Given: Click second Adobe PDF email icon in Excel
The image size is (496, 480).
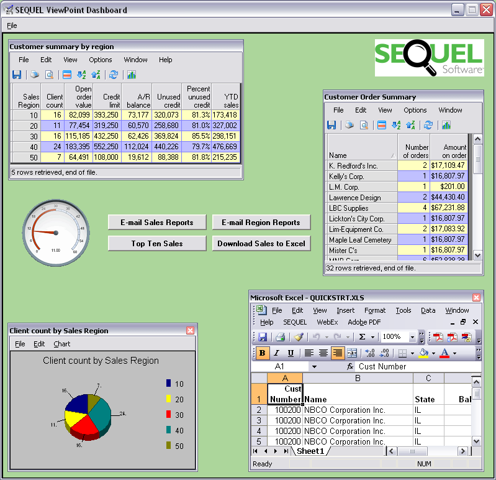Looking at the screenshot, I should click(x=452, y=337).
